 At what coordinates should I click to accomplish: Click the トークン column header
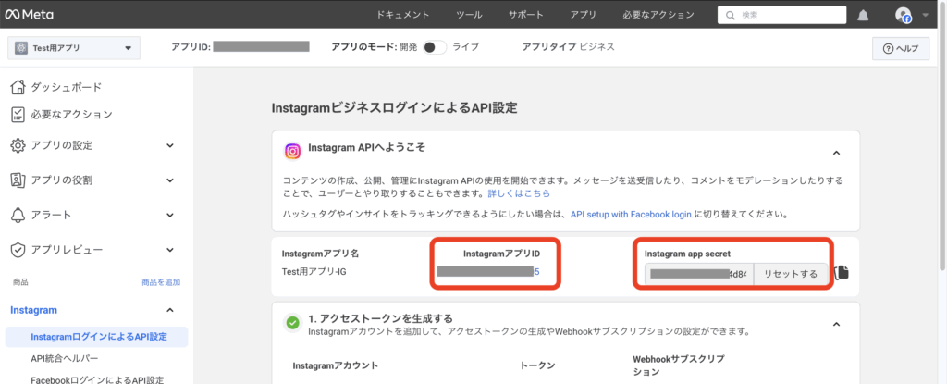[537, 365]
